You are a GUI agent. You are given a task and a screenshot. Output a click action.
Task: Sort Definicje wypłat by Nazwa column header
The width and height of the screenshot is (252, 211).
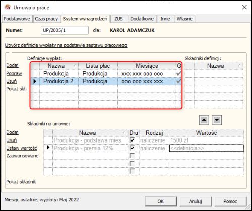pos(59,66)
